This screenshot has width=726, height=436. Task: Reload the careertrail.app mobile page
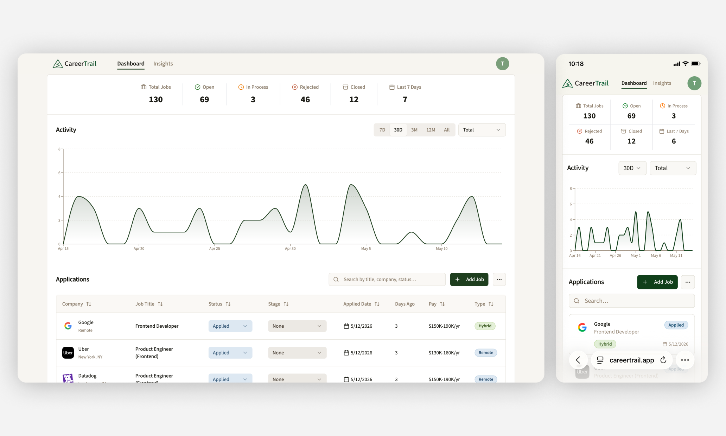663,360
